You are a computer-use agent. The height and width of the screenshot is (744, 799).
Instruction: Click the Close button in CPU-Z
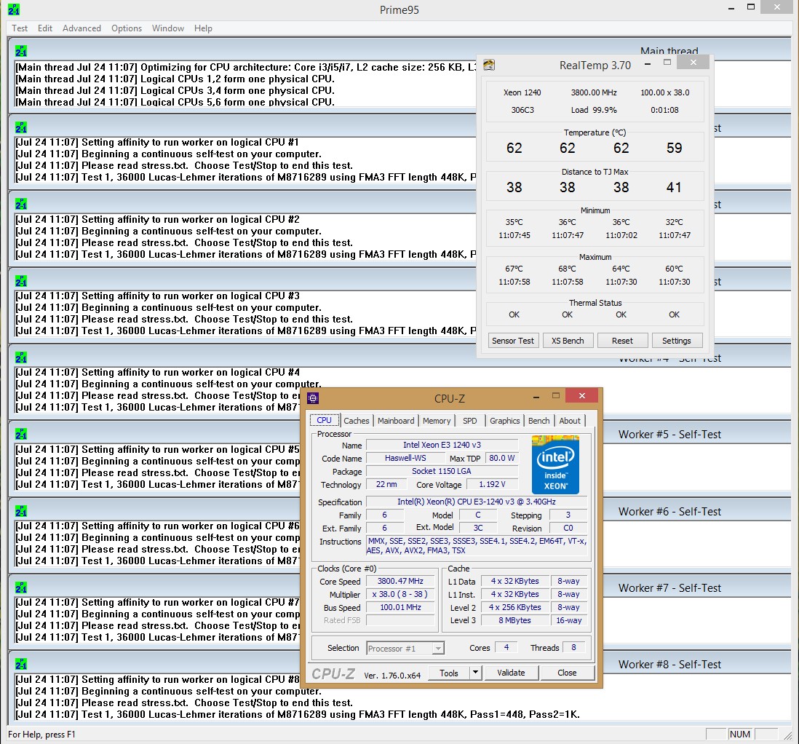click(x=567, y=673)
